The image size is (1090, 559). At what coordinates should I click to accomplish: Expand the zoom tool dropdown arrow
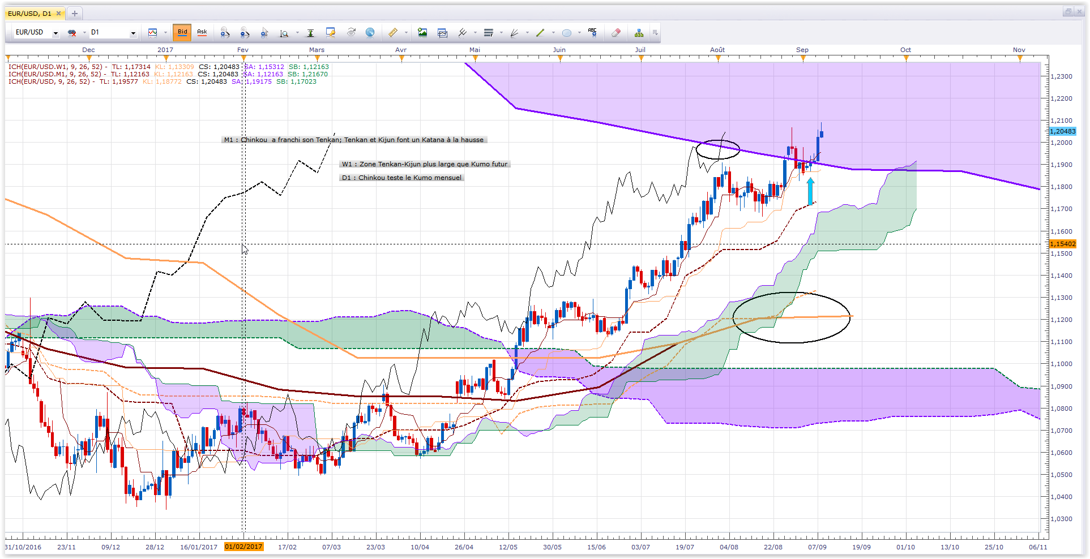click(x=297, y=33)
